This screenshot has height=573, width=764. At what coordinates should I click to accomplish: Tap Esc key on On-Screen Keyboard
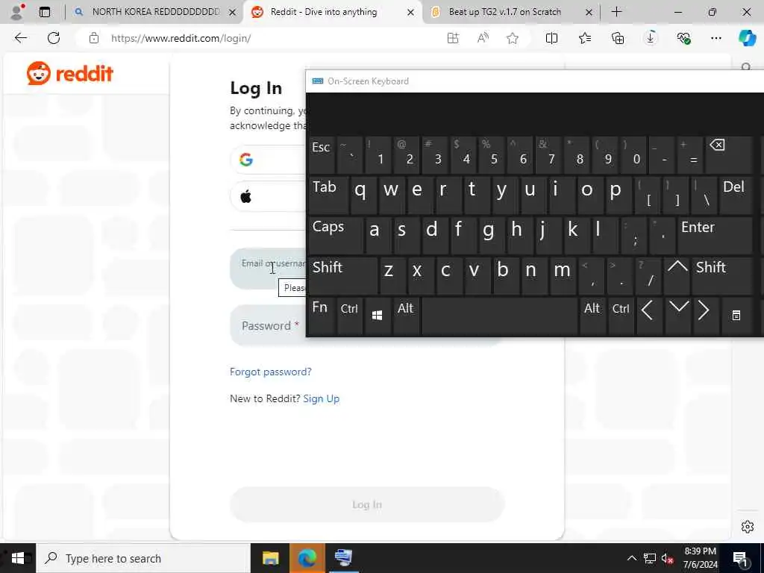(x=322, y=155)
